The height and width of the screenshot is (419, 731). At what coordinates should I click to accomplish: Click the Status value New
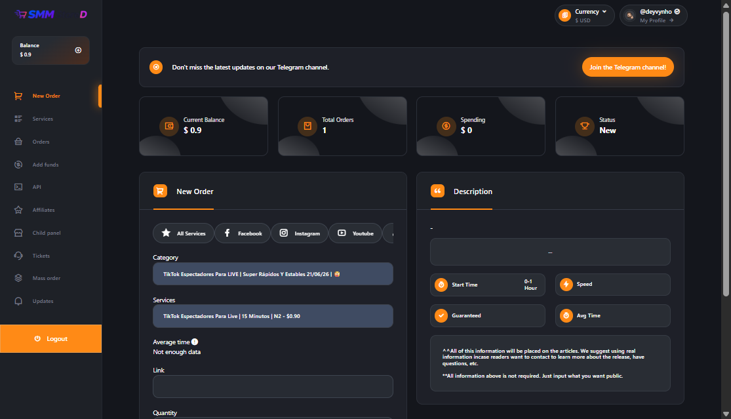pyautogui.click(x=608, y=130)
